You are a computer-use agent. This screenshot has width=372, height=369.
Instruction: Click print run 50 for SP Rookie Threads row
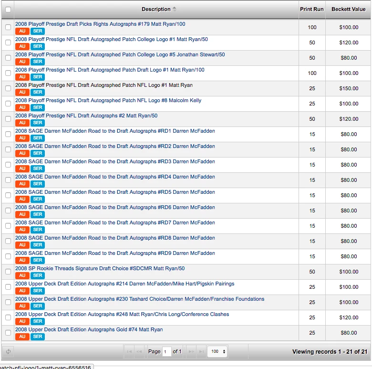pyautogui.click(x=312, y=272)
